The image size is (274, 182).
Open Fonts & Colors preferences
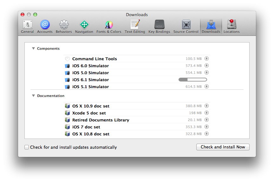(109, 27)
